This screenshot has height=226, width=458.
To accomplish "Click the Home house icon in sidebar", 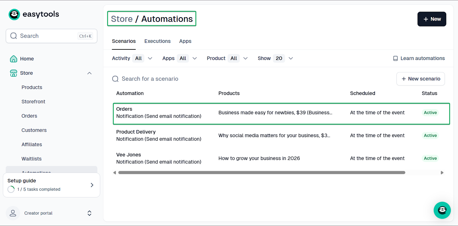I will coord(13,59).
